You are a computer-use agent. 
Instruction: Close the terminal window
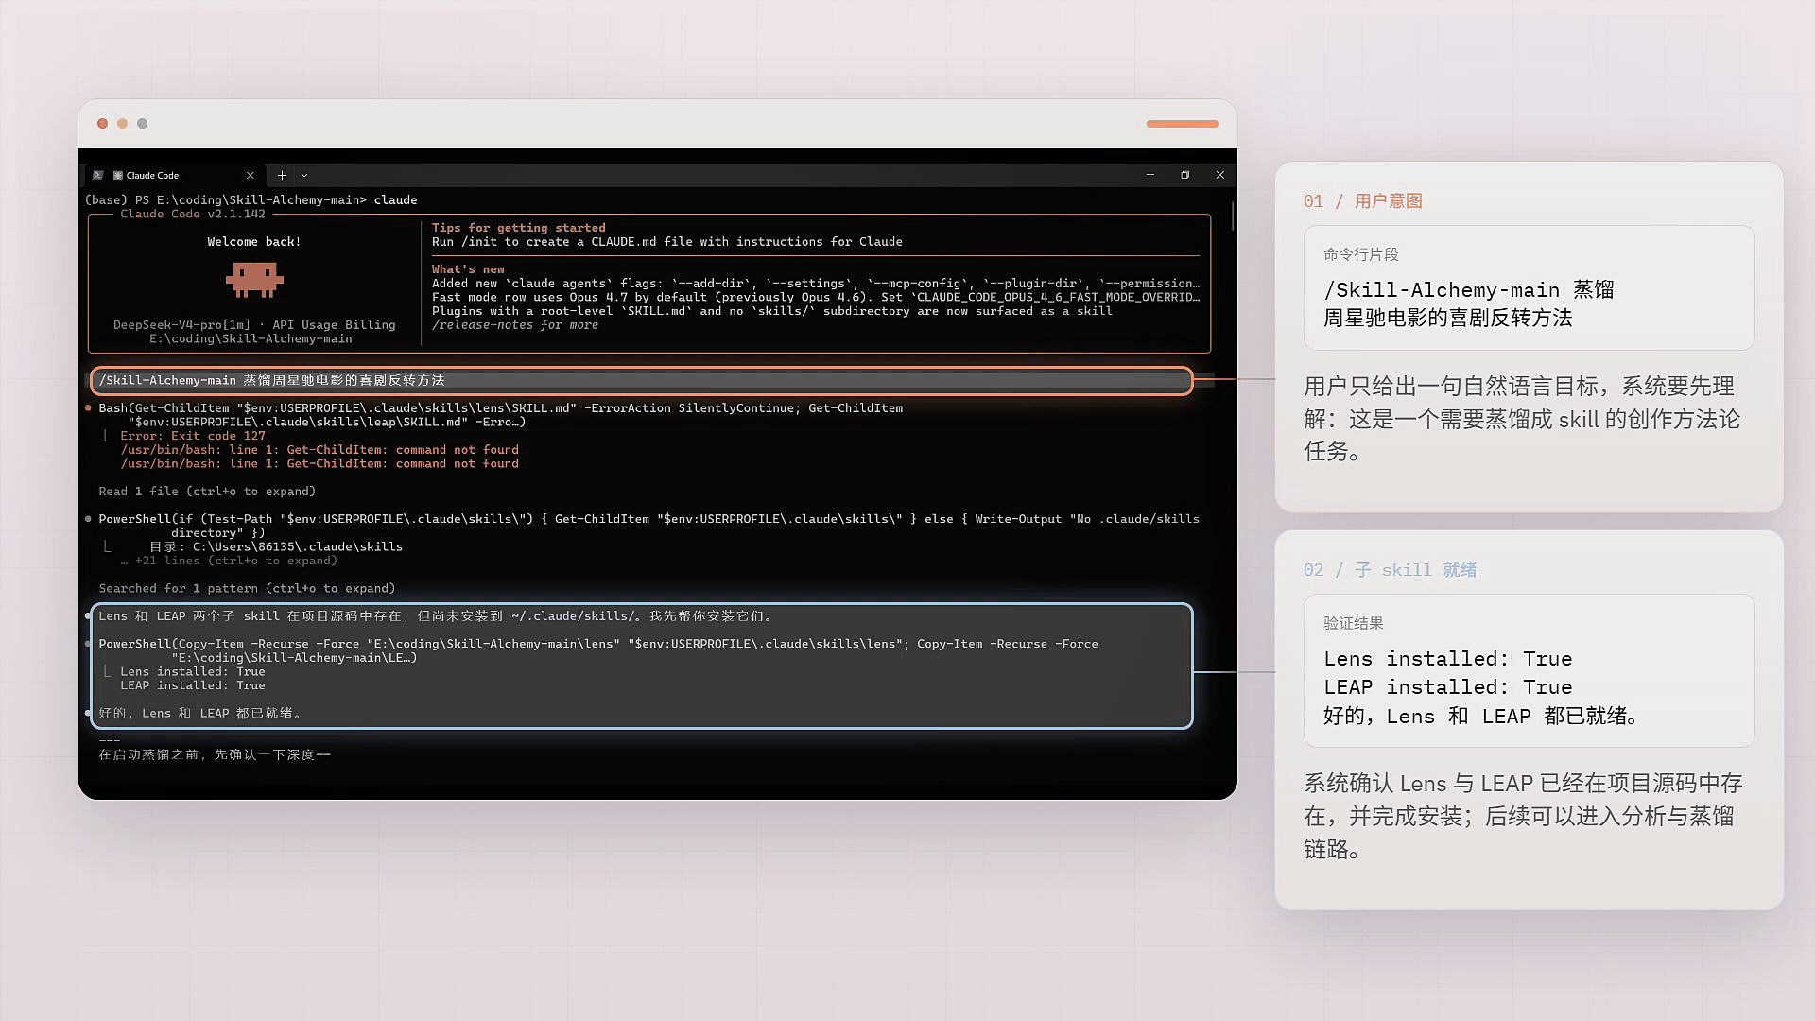tap(1219, 175)
